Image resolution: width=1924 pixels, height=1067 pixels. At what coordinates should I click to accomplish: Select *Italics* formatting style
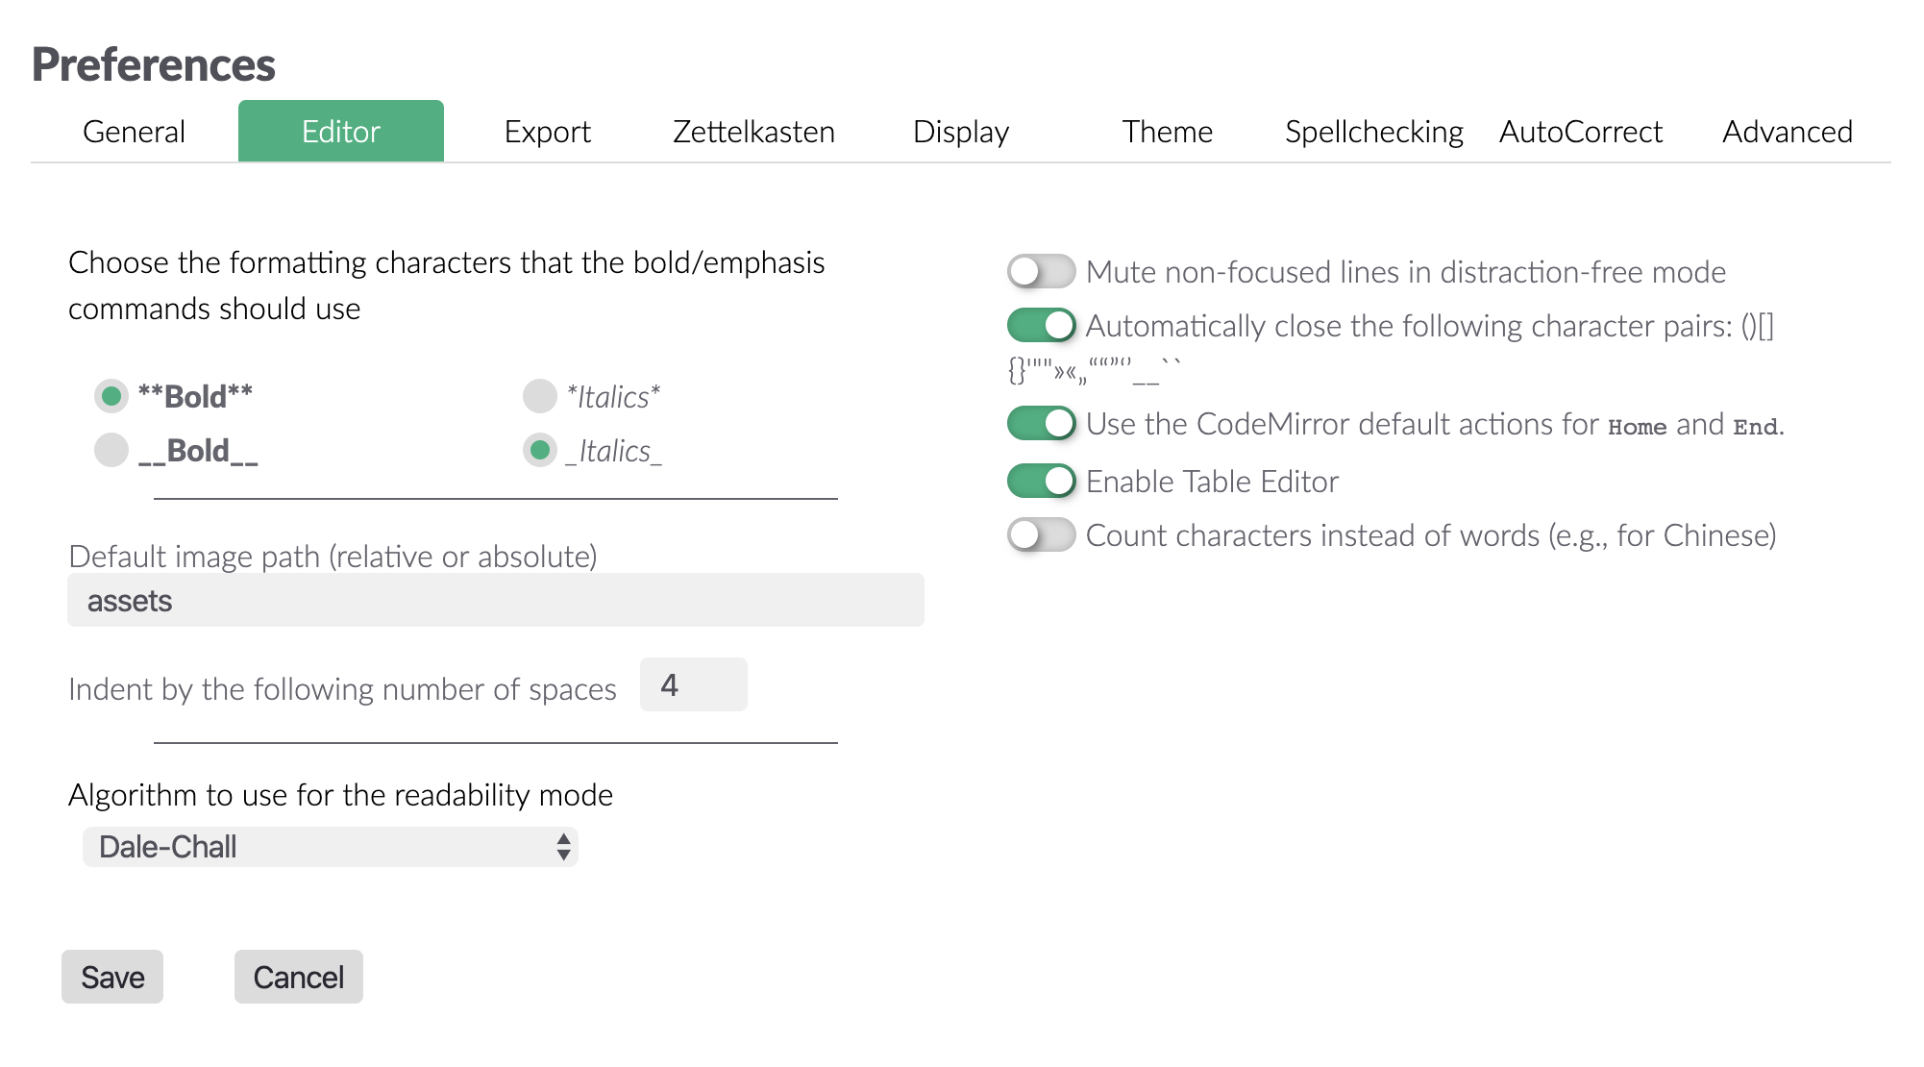click(538, 395)
